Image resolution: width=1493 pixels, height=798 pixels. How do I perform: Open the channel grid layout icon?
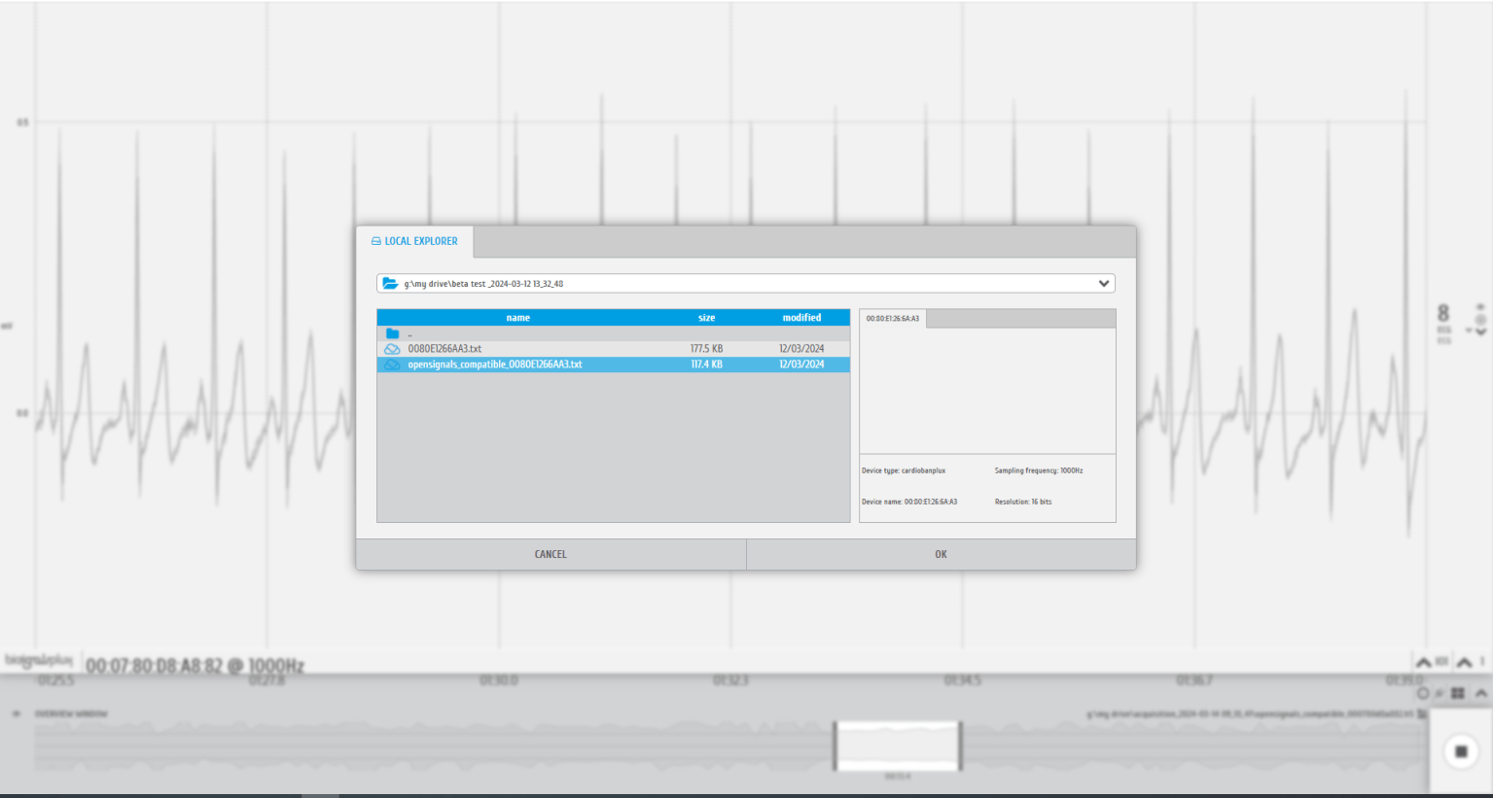tap(1457, 693)
